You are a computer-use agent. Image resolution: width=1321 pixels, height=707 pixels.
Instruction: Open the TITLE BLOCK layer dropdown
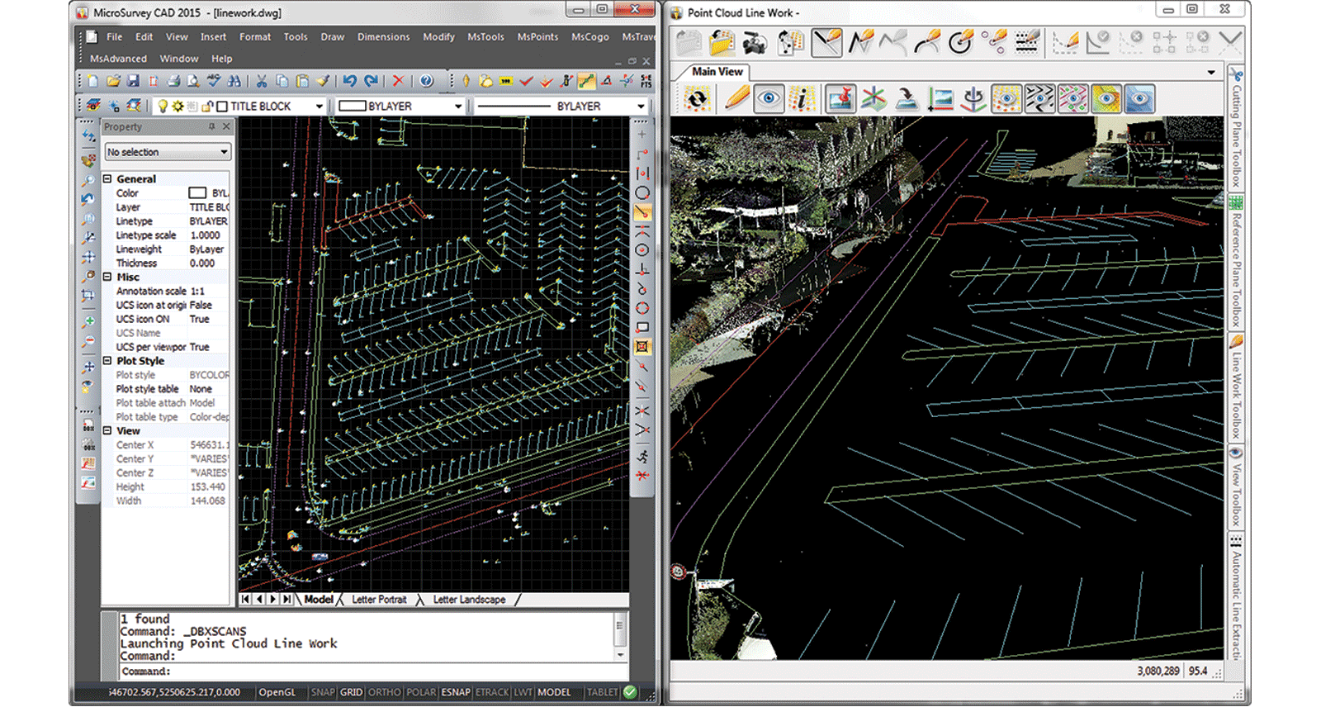click(320, 107)
